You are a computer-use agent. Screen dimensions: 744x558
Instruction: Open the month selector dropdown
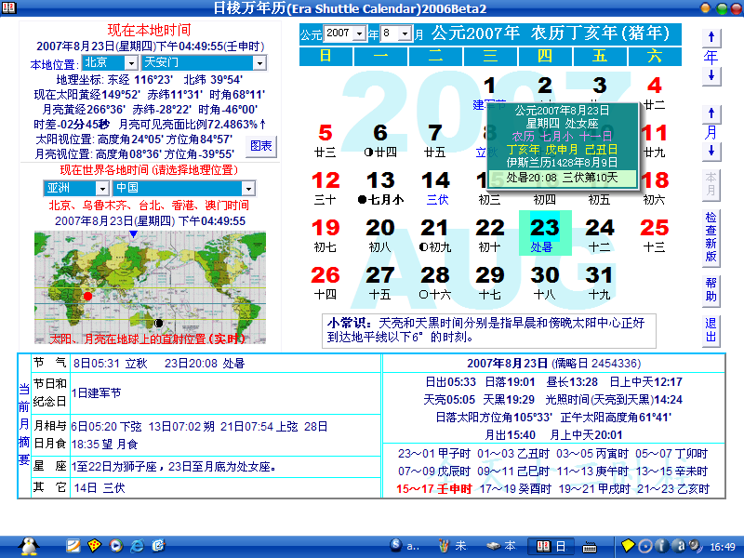click(x=405, y=33)
